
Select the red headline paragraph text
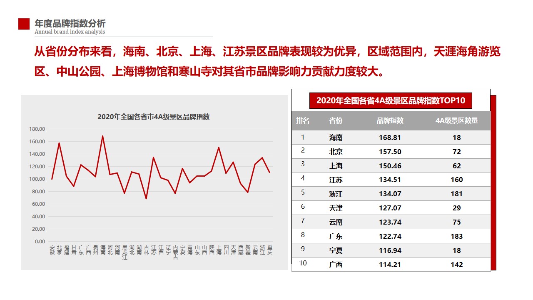pyautogui.click(x=267, y=62)
